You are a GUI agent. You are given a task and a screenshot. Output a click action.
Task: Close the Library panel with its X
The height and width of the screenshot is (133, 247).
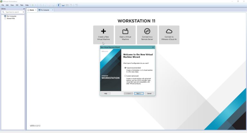pos(24,9)
